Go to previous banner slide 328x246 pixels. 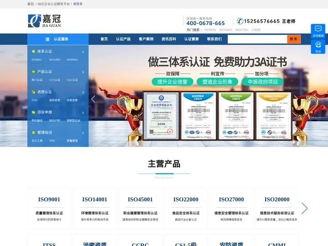(93, 99)
